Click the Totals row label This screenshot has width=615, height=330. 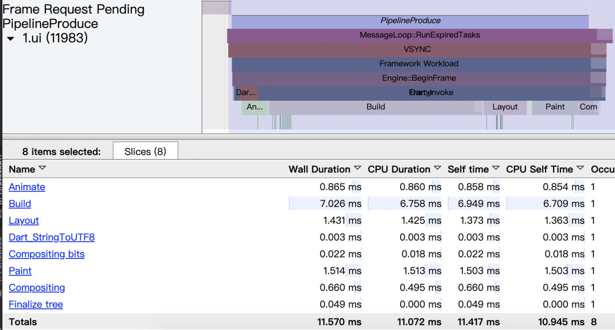23,322
